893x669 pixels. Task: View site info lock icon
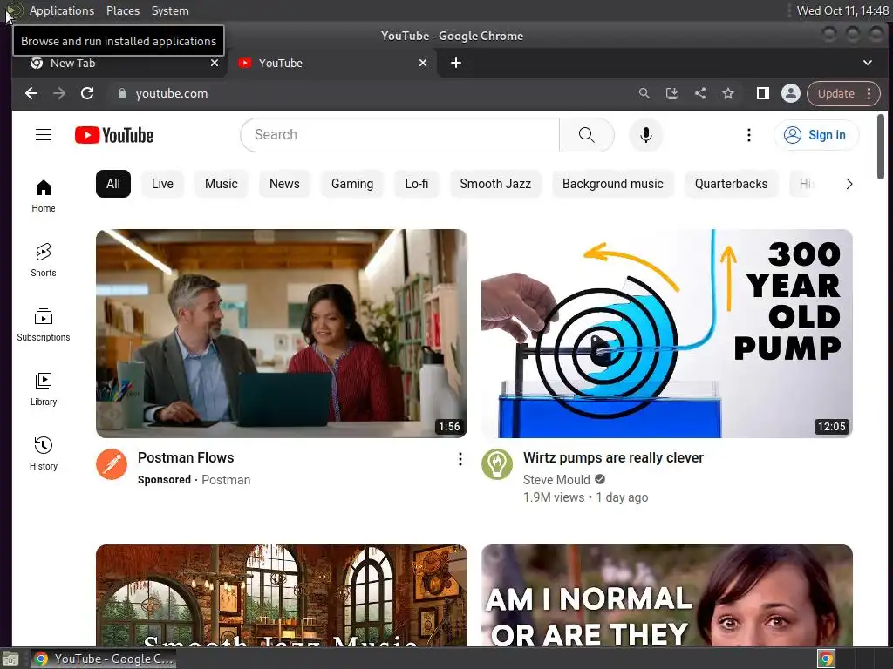[121, 93]
